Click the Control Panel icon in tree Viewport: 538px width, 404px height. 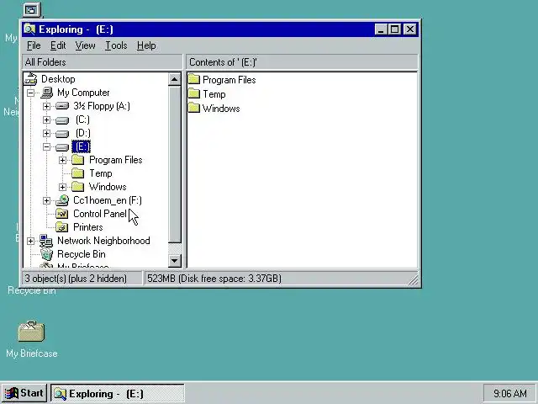pyautogui.click(x=62, y=214)
